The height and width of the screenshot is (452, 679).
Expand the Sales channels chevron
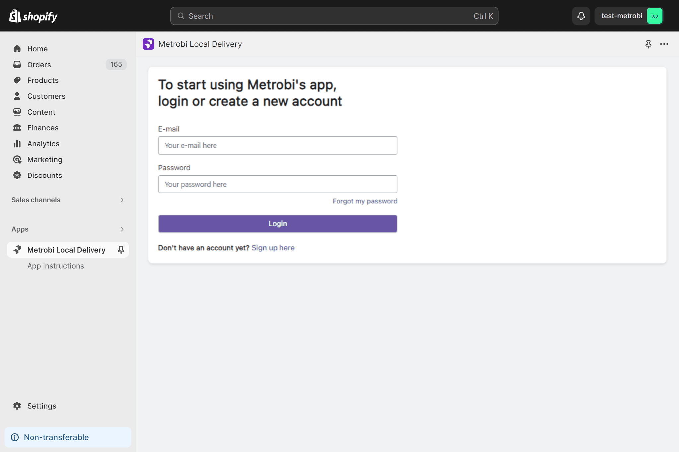click(122, 200)
